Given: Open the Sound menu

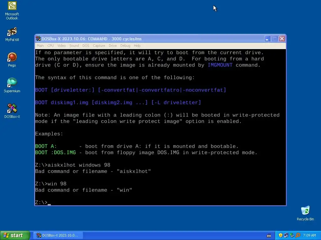Looking at the screenshot, I should [74, 46].
